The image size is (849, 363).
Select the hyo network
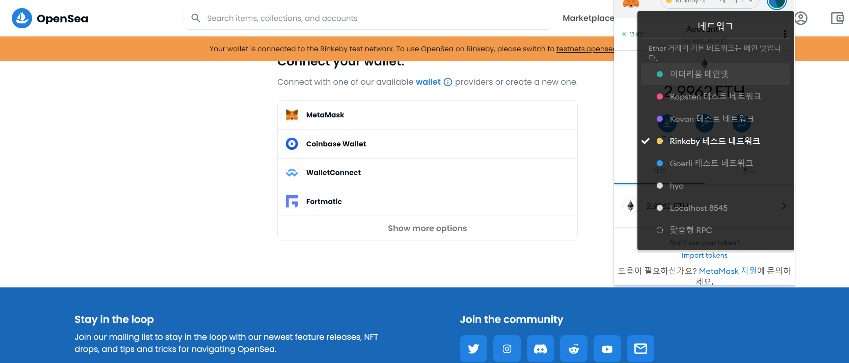(715, 186)
